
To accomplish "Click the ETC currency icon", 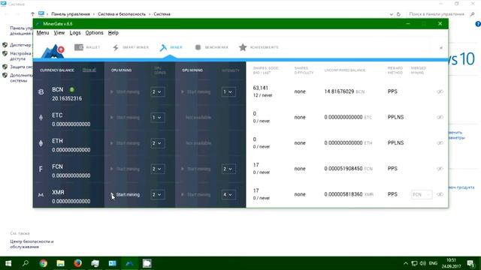I will [x=41, y=118].
